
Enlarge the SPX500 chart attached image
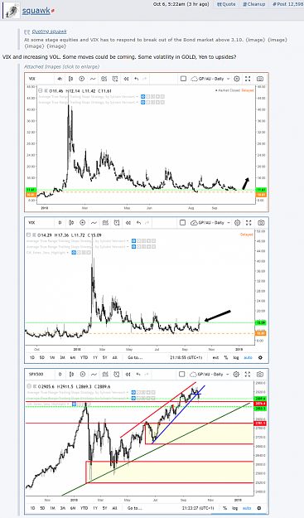(147, 441)
